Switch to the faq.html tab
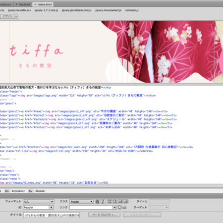Viewport: 223px width, 223px height. (x=23, y=4)
